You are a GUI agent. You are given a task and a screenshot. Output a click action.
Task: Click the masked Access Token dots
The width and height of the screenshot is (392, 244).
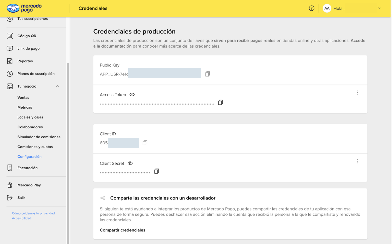click(157, 104)
